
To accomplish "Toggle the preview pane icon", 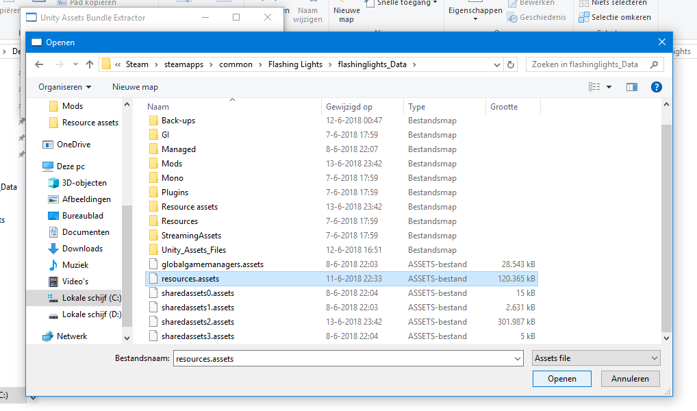I will click(x=632, y=87).
